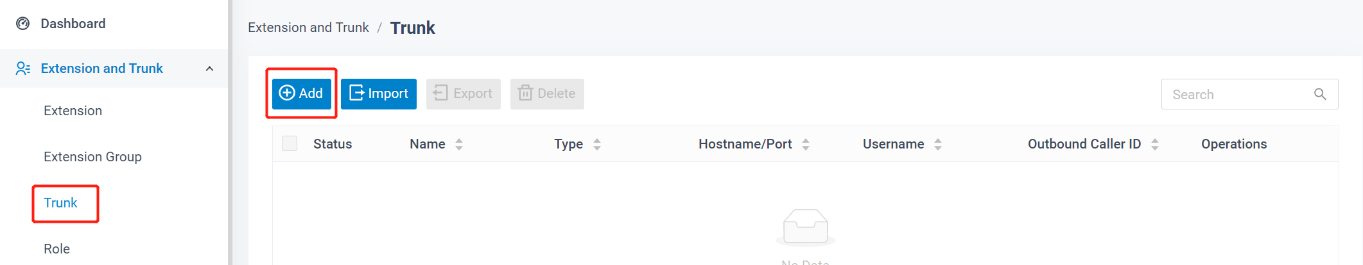Screen dimensions: 1363x265
Task: Go to Role in the sidebar
Action: coord(56,249)
